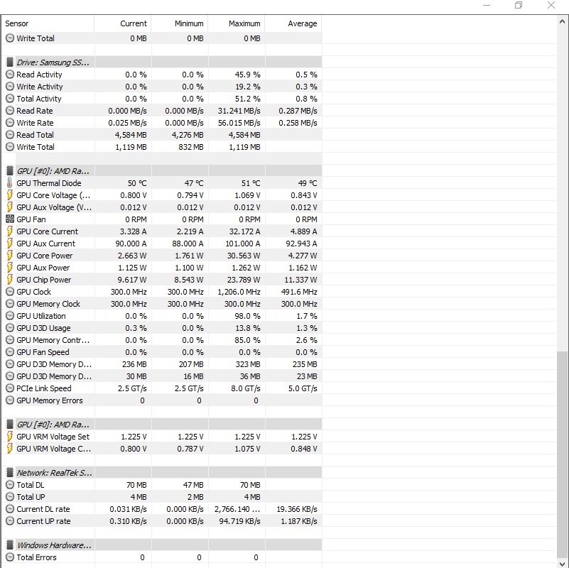
Task: Click the GPU Fan icon
Action: point(10,219)
